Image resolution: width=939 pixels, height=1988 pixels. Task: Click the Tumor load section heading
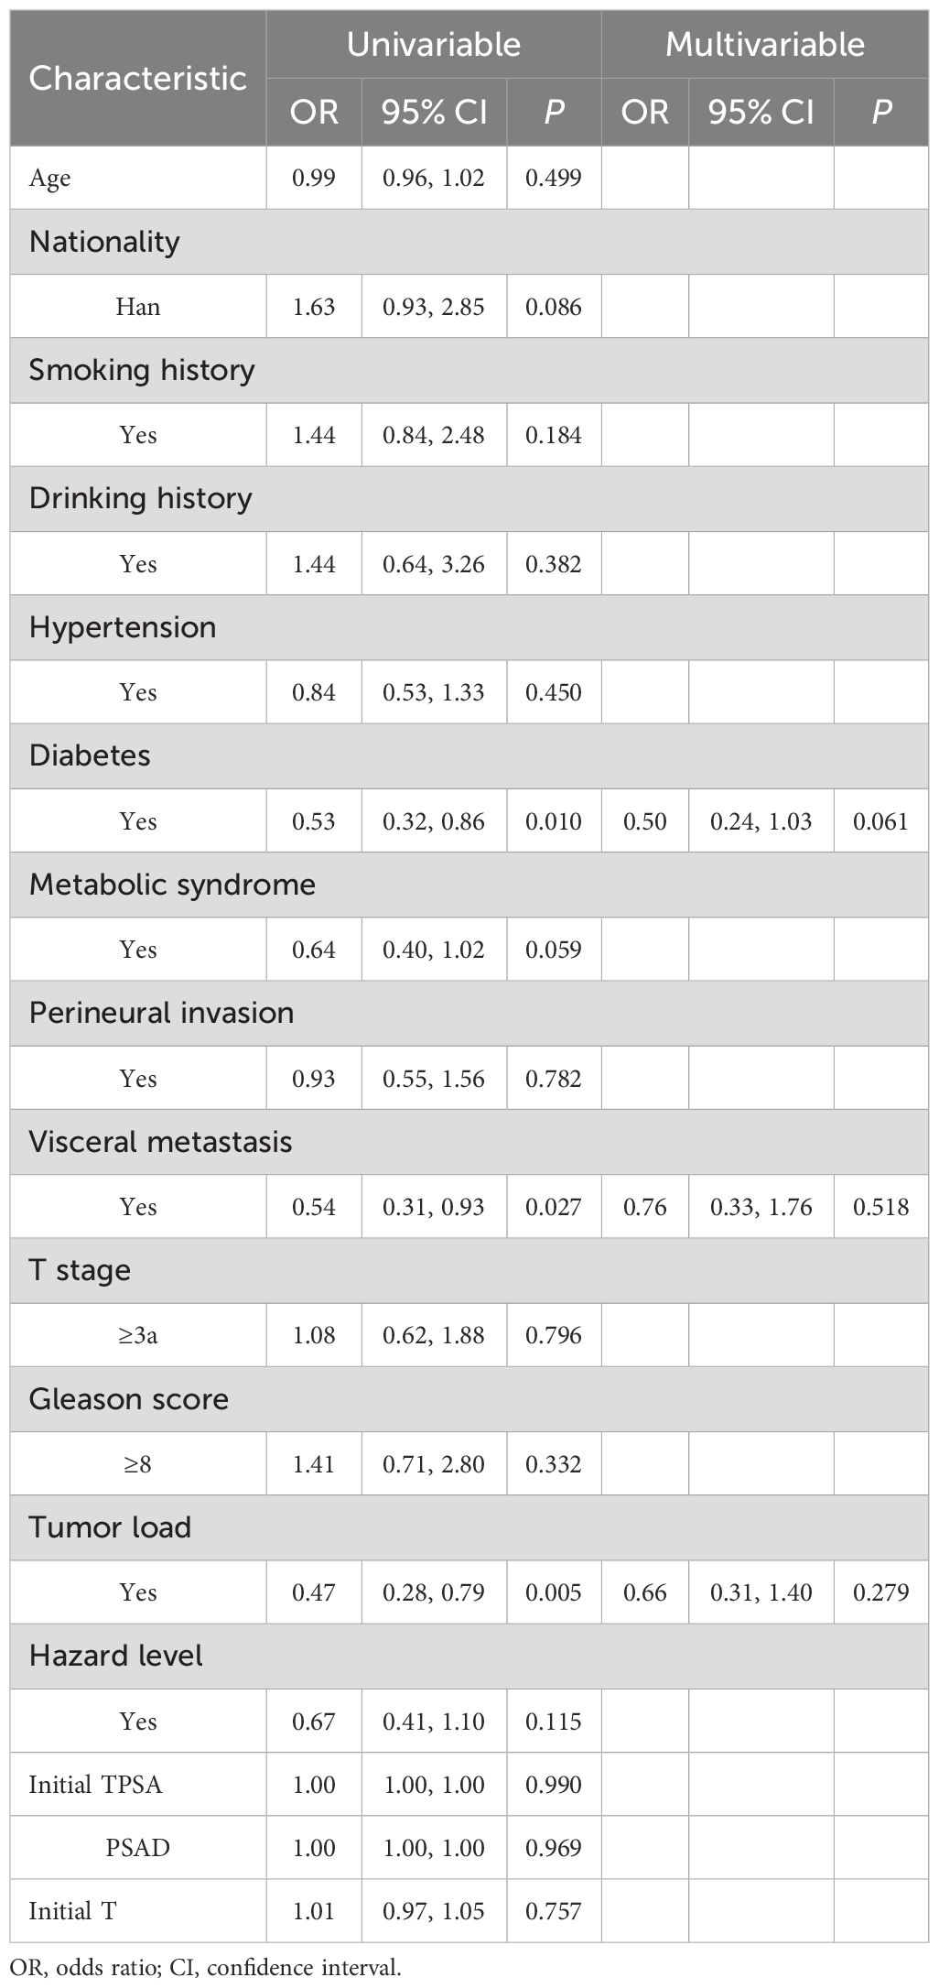pos(110,1528)
